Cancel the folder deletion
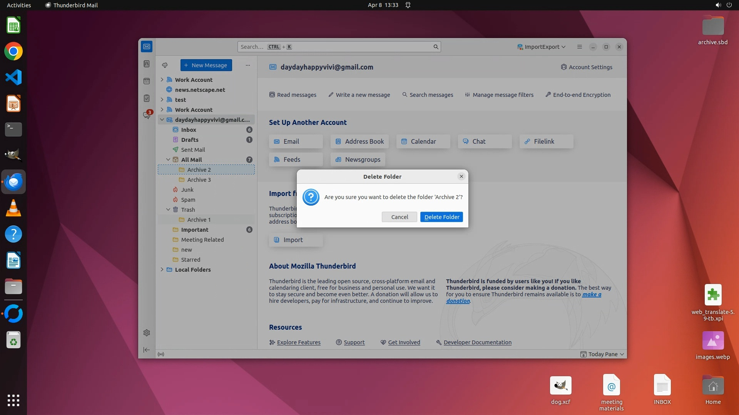Image resolution: width=739 pixels, height=415 pixels. point(399,217)
